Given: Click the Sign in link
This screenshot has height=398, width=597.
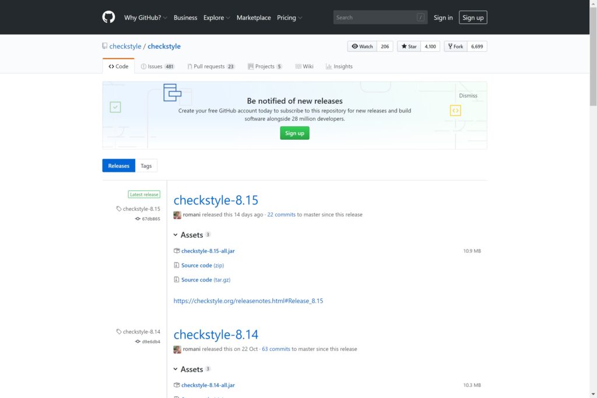Looking at the screenshot, I should point(443,17).
